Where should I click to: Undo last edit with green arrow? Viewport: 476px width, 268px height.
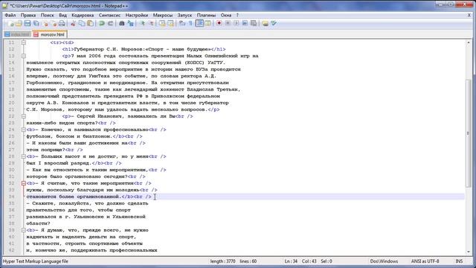102,24
